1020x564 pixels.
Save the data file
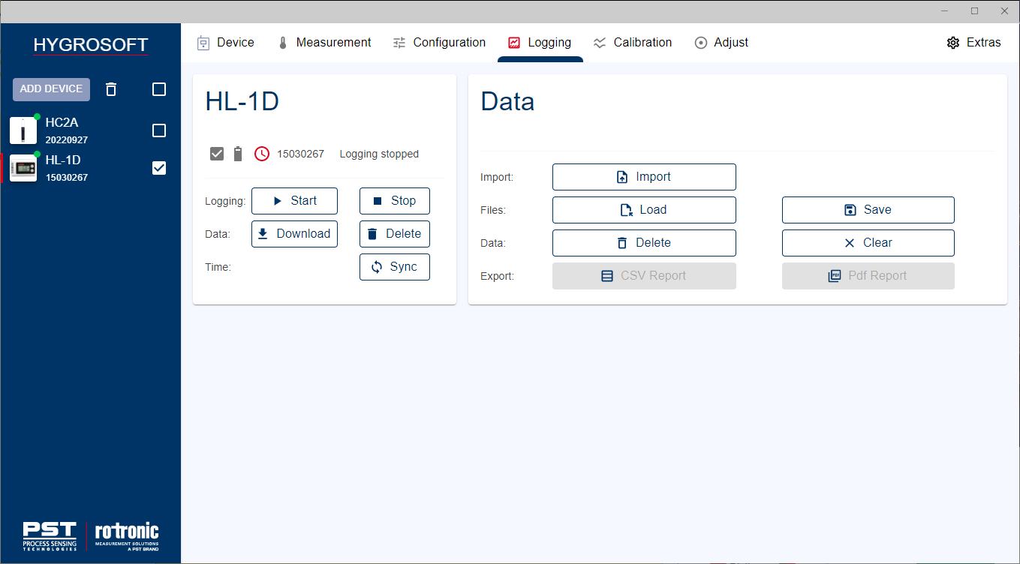click(868, 210)
